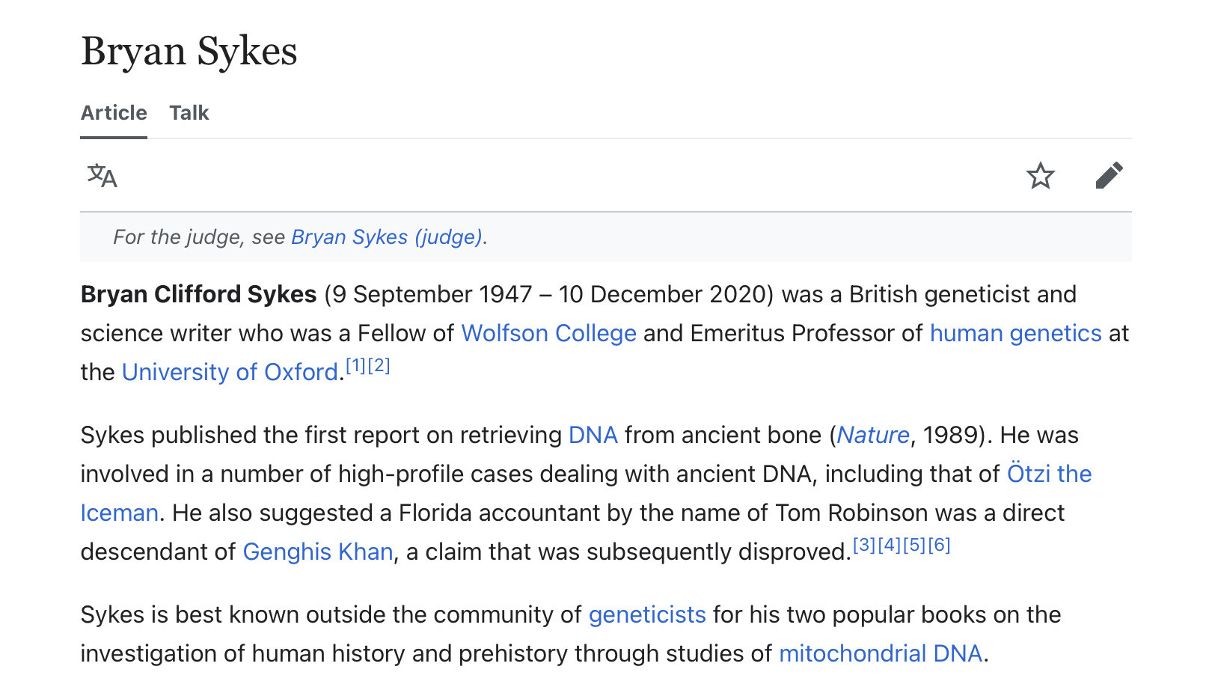Click citation reference [1]
1212x690 pixels.
pos(355,365)
